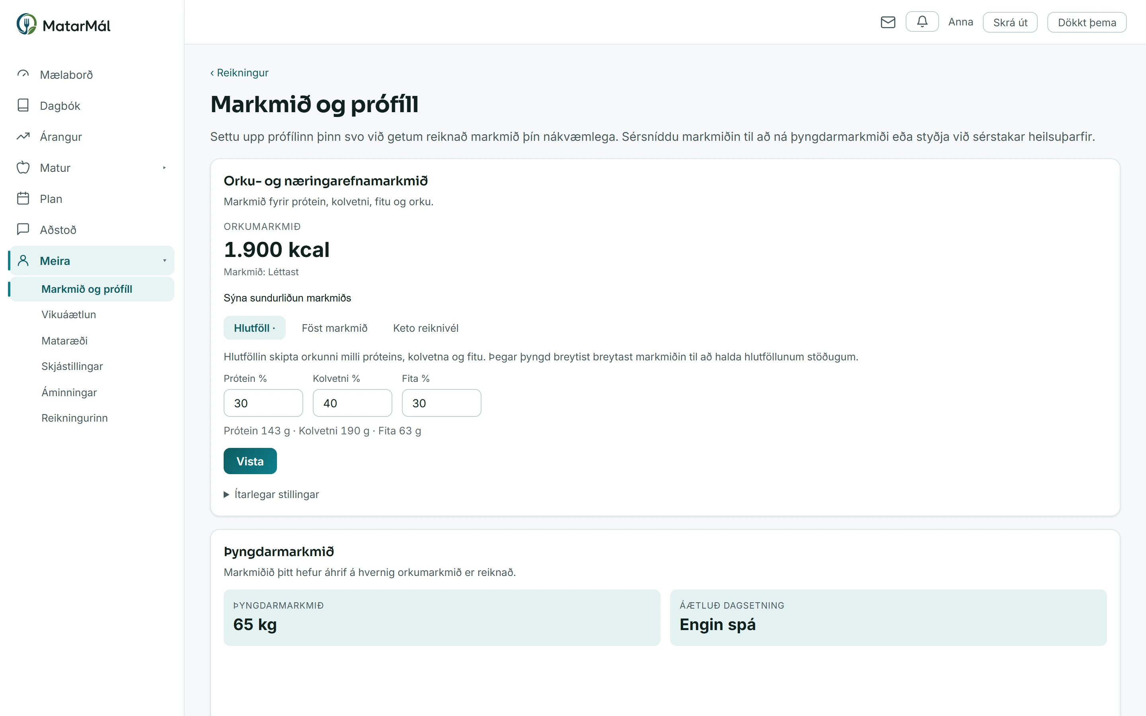Collapse the Meira submenu arrow

[164, 261]
